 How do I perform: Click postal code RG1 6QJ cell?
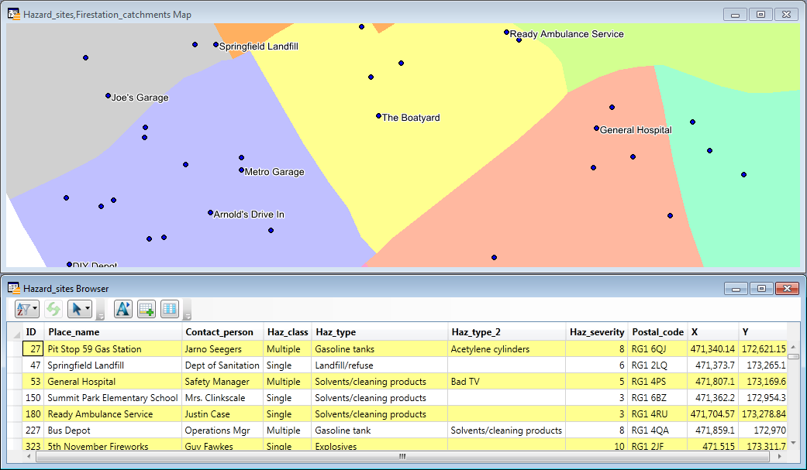tap(657, 348)
